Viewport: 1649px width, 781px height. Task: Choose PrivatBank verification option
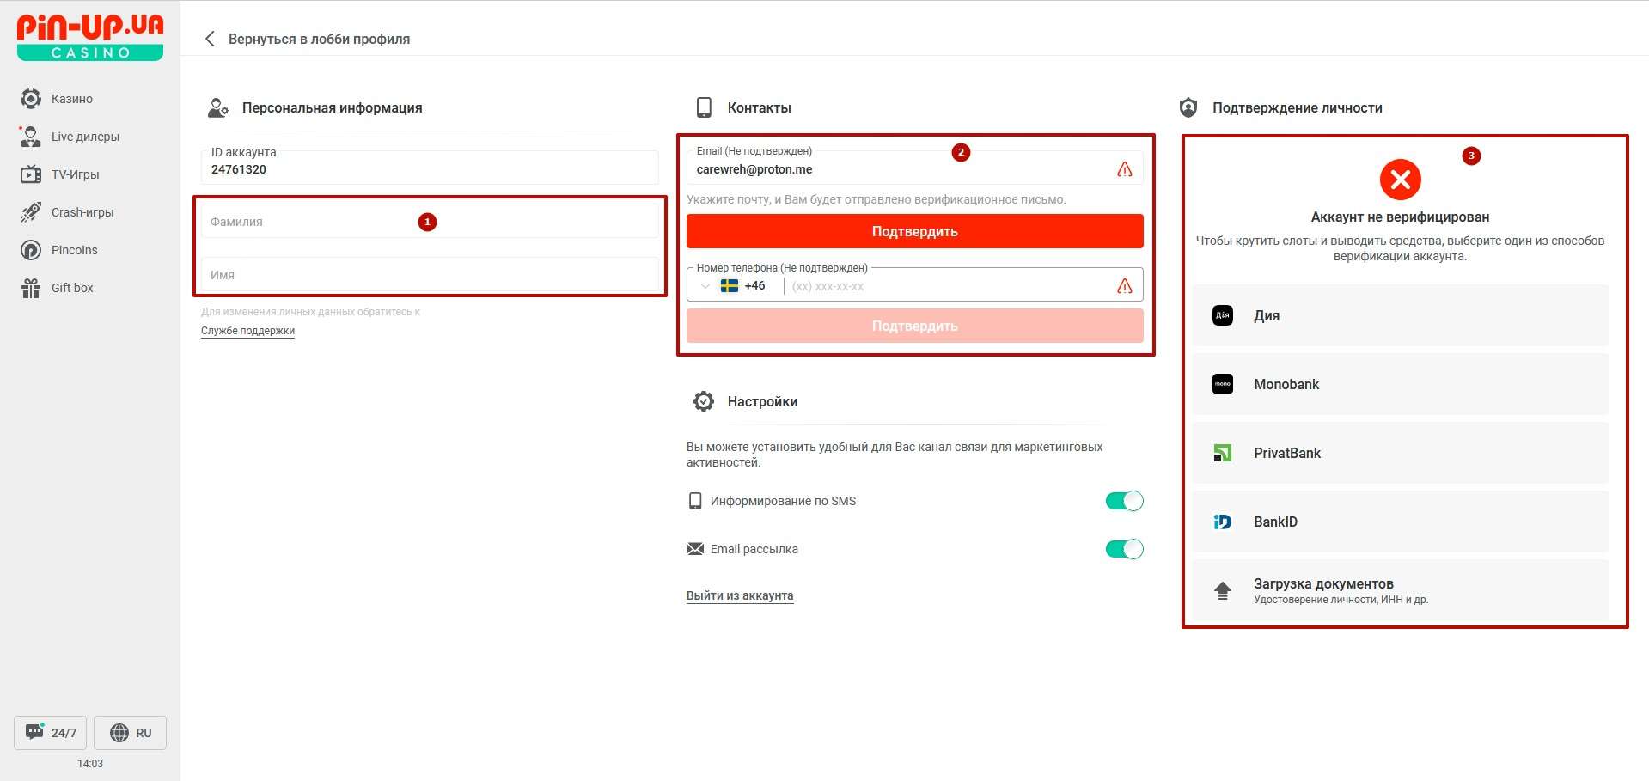pyautogui.click(x=1399, y=453)
